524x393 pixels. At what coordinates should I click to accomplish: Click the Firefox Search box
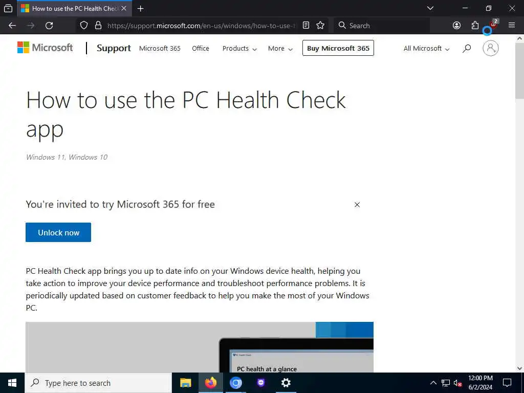click(x=382, y=26)
